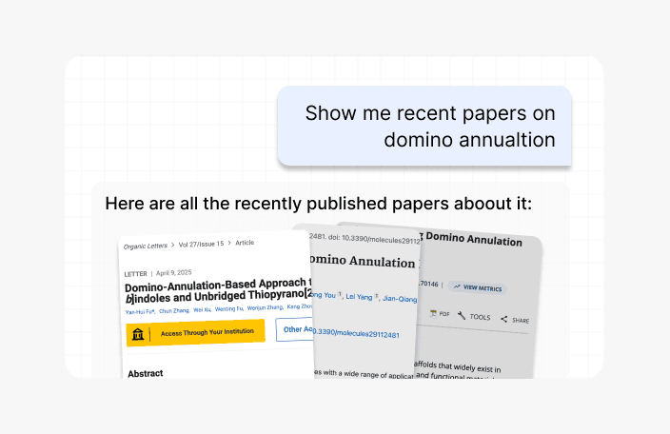Click the Article breadcrumb item
Image resolution: width=670 pixels, height=434 pixels.
pyautogui.click(x=245, y=243)
